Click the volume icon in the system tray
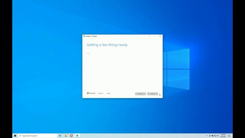The width and height of the screenshot is (245, 138). [x=218, y=136]
